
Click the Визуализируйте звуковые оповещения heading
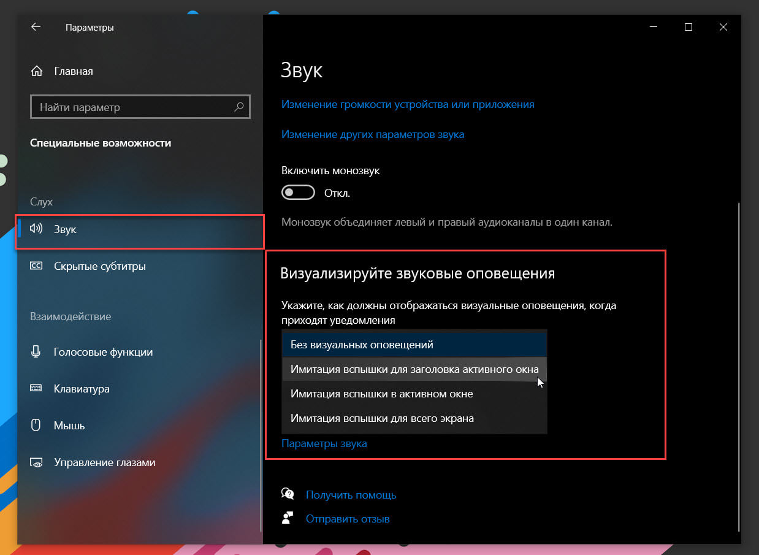pos(418,274)
